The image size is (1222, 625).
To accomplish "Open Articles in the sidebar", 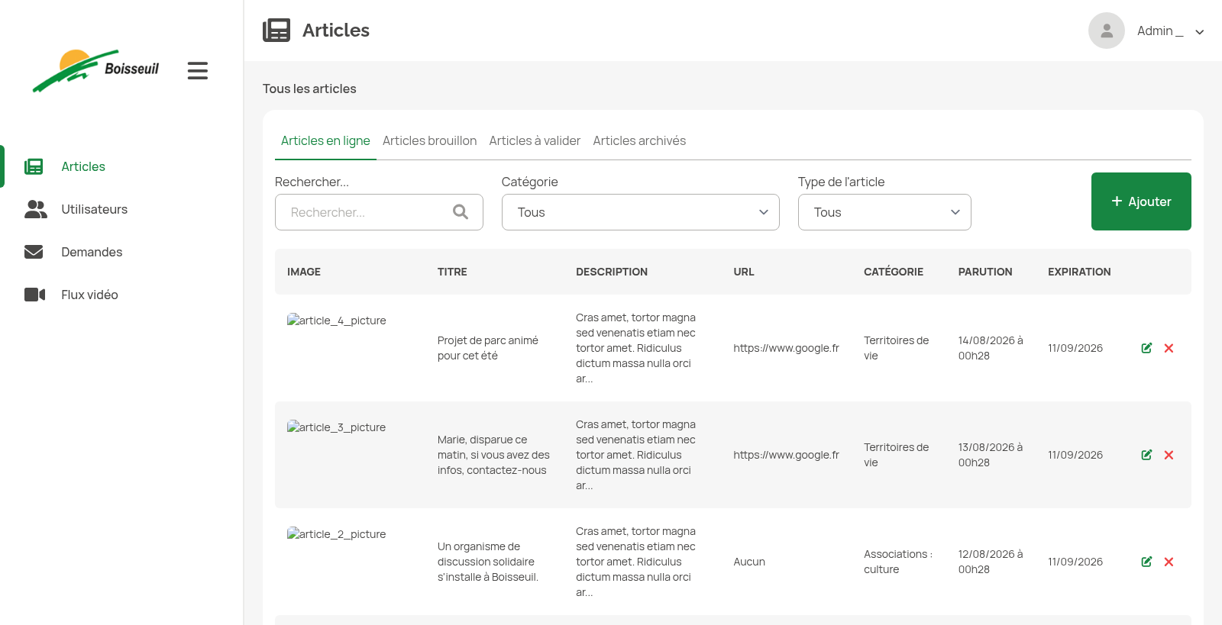I will click(x=83, y=166).
